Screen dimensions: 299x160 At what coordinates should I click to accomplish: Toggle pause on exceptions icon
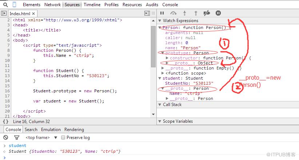tap(218, 13)
